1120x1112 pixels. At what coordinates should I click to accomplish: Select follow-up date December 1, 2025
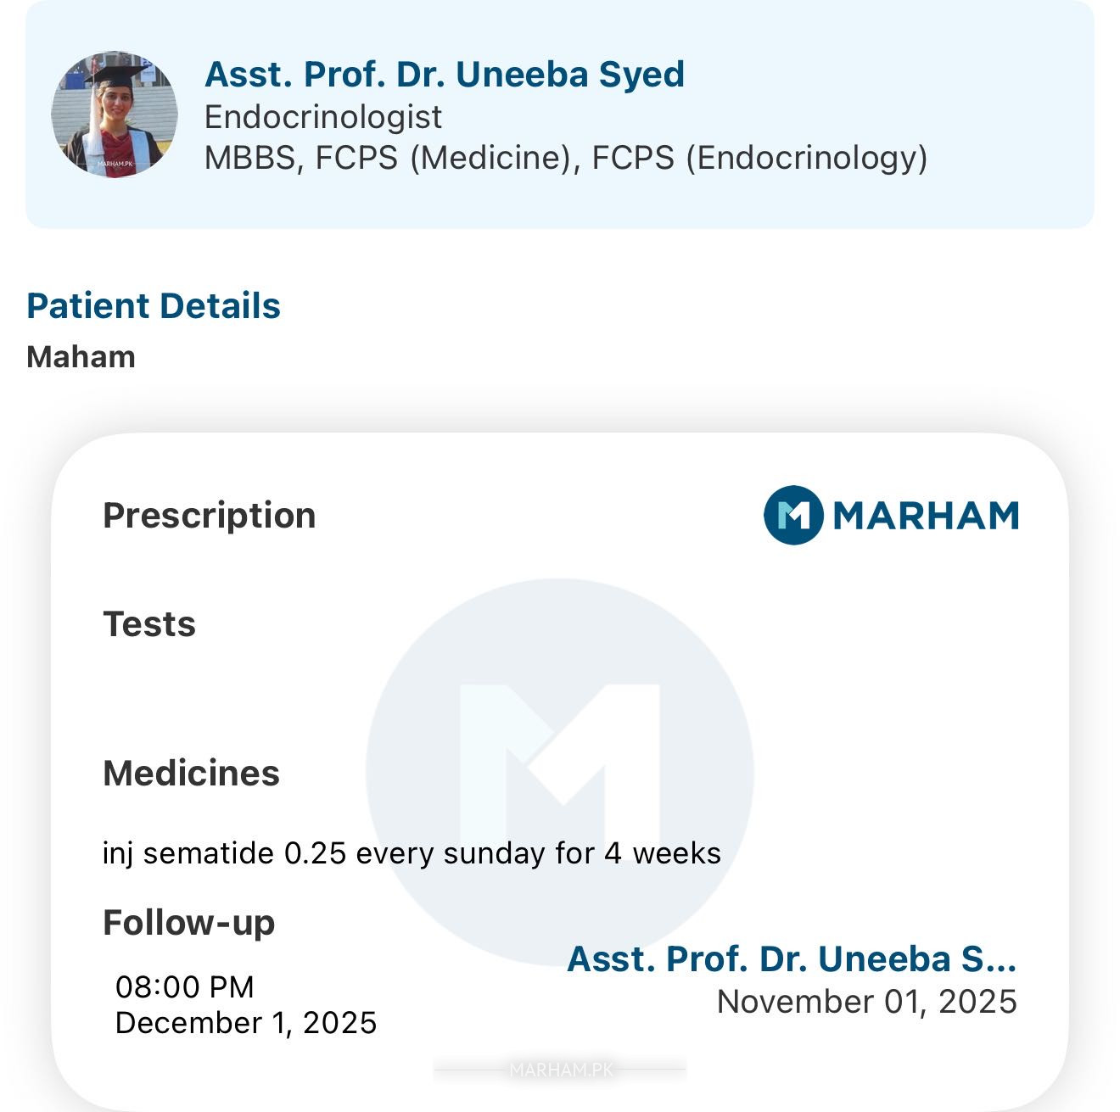[246, 1023]
